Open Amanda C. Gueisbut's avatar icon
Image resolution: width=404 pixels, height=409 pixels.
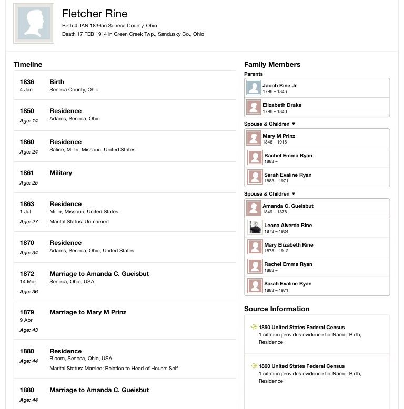[x=254, y=208]
